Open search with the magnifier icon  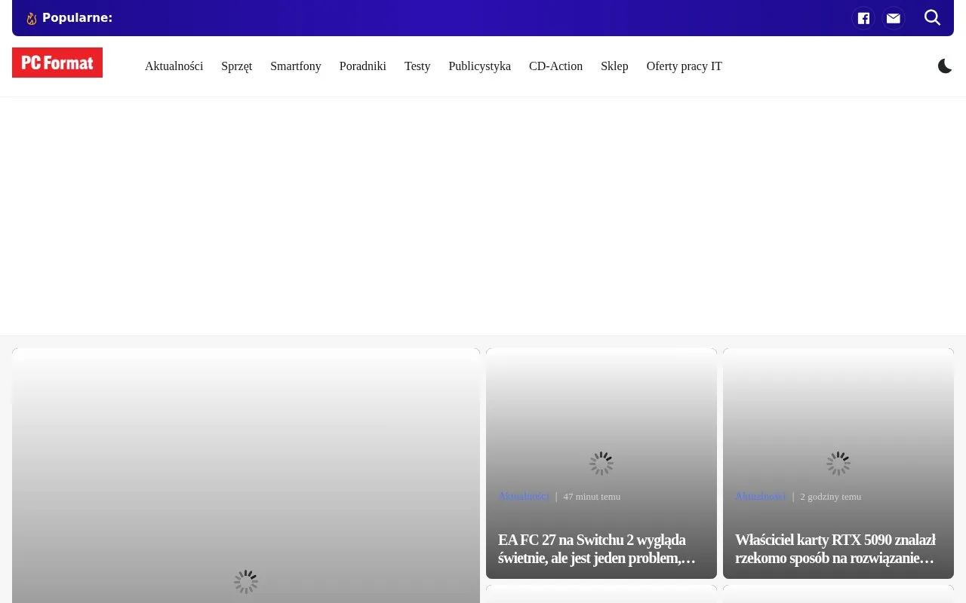tap(933, 17)
